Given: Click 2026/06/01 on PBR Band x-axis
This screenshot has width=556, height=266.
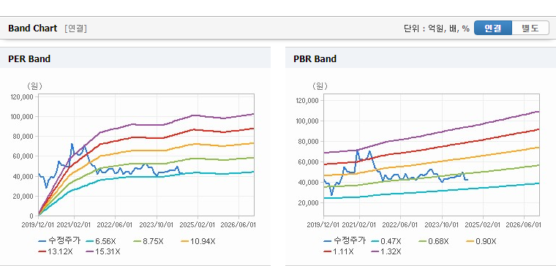Looking at the screenshot, I should pos(524,225).
